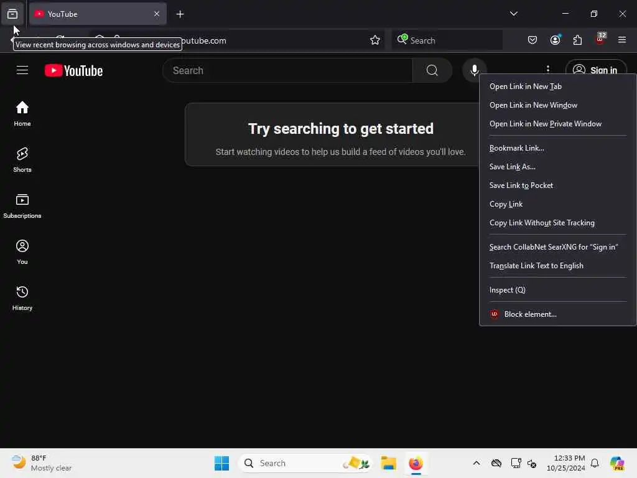The image size is (637, 478).
Task: Select Bookmark Link... menu entry
Action: pos(557,148)
